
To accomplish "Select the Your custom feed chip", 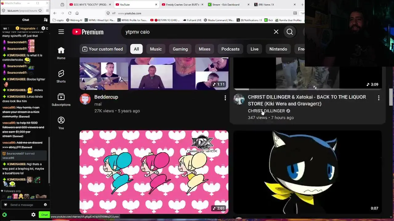I will click(x=103, y=49).
